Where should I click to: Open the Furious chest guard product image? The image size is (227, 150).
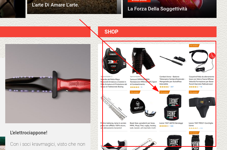tap(114, 60)
